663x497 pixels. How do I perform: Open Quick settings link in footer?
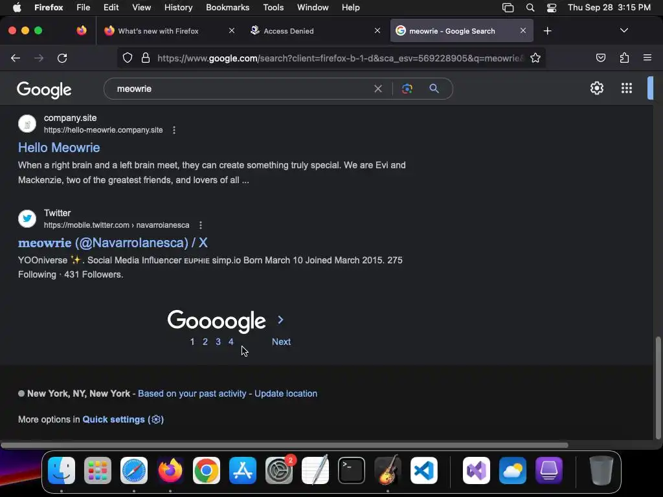[123, 419]
